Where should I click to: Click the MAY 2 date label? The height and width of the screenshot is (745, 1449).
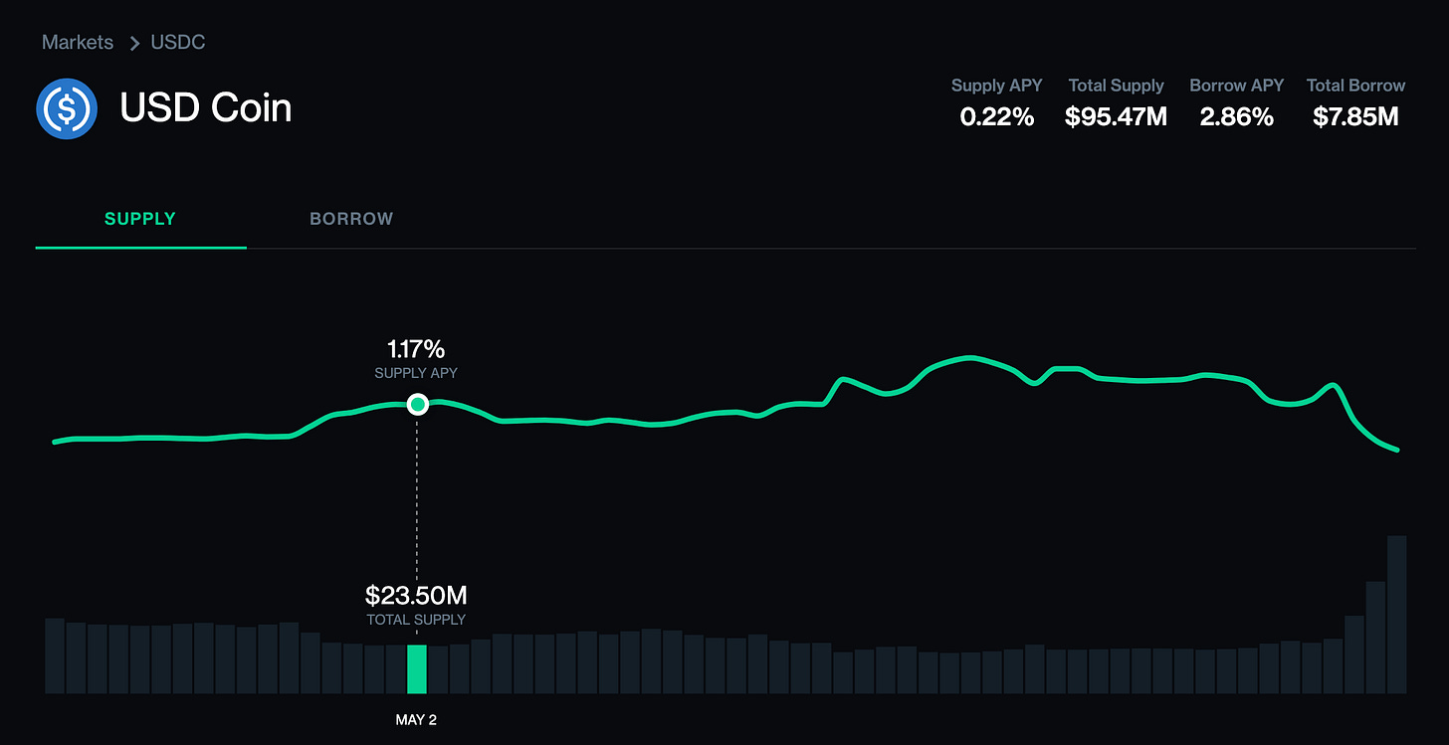pos(416,720)
